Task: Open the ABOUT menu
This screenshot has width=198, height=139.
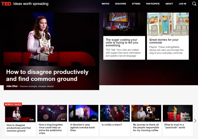Action: (169, 4)
